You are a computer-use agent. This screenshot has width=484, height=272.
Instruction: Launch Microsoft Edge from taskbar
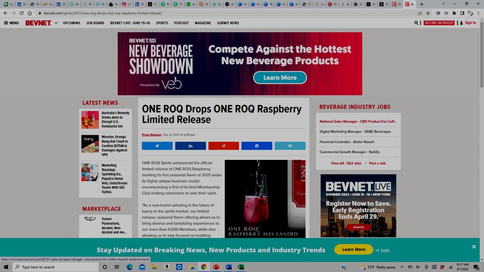[130, 267]
